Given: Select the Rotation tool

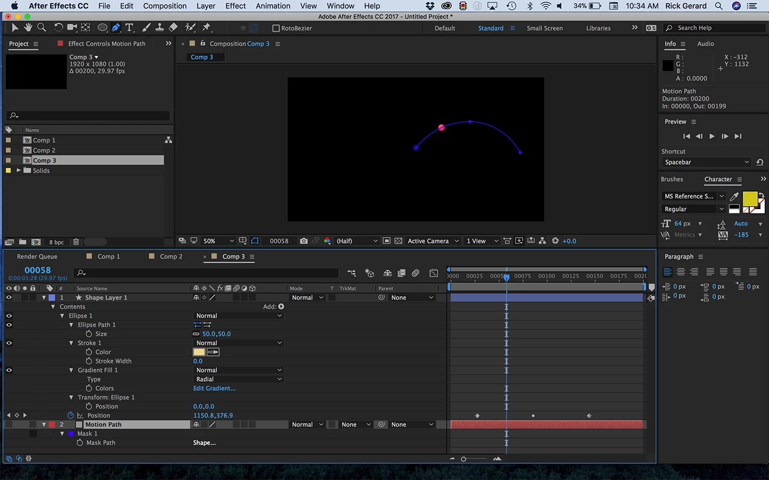Looking at the screenshot, I should point(58,28).
